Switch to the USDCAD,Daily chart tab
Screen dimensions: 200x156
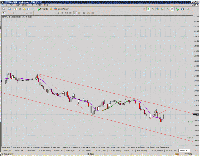(x=100, y=151)
